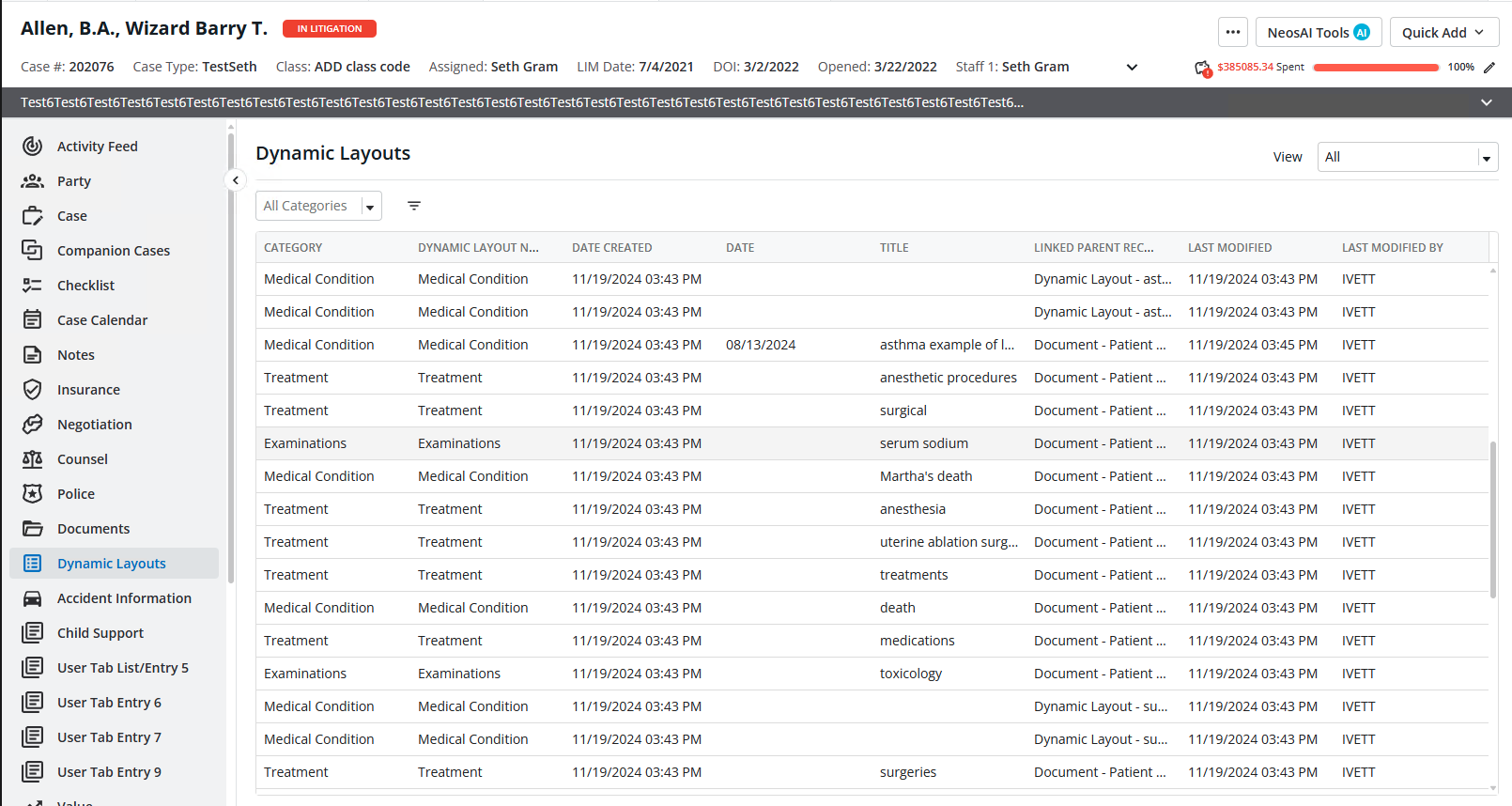
Task: Expand the dark Test6 note banner
Action: (x=1487, y=102)
